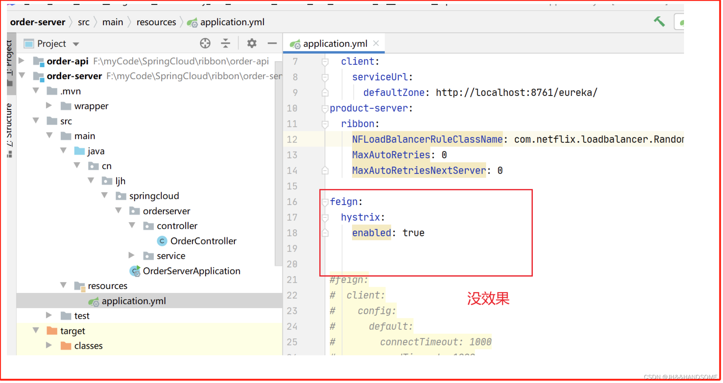Click line number 16 in gutter
723x383 pixels.
[x=292, y=202]
